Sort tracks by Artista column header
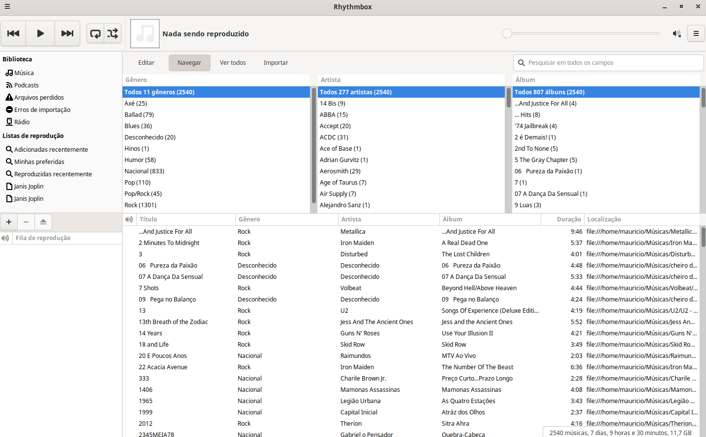This screenshot has width=706, height=437. [389, 219]
